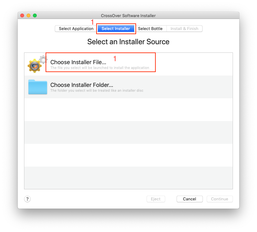
Task: Click the blue folder icon
Action: [x=37, y=87]
